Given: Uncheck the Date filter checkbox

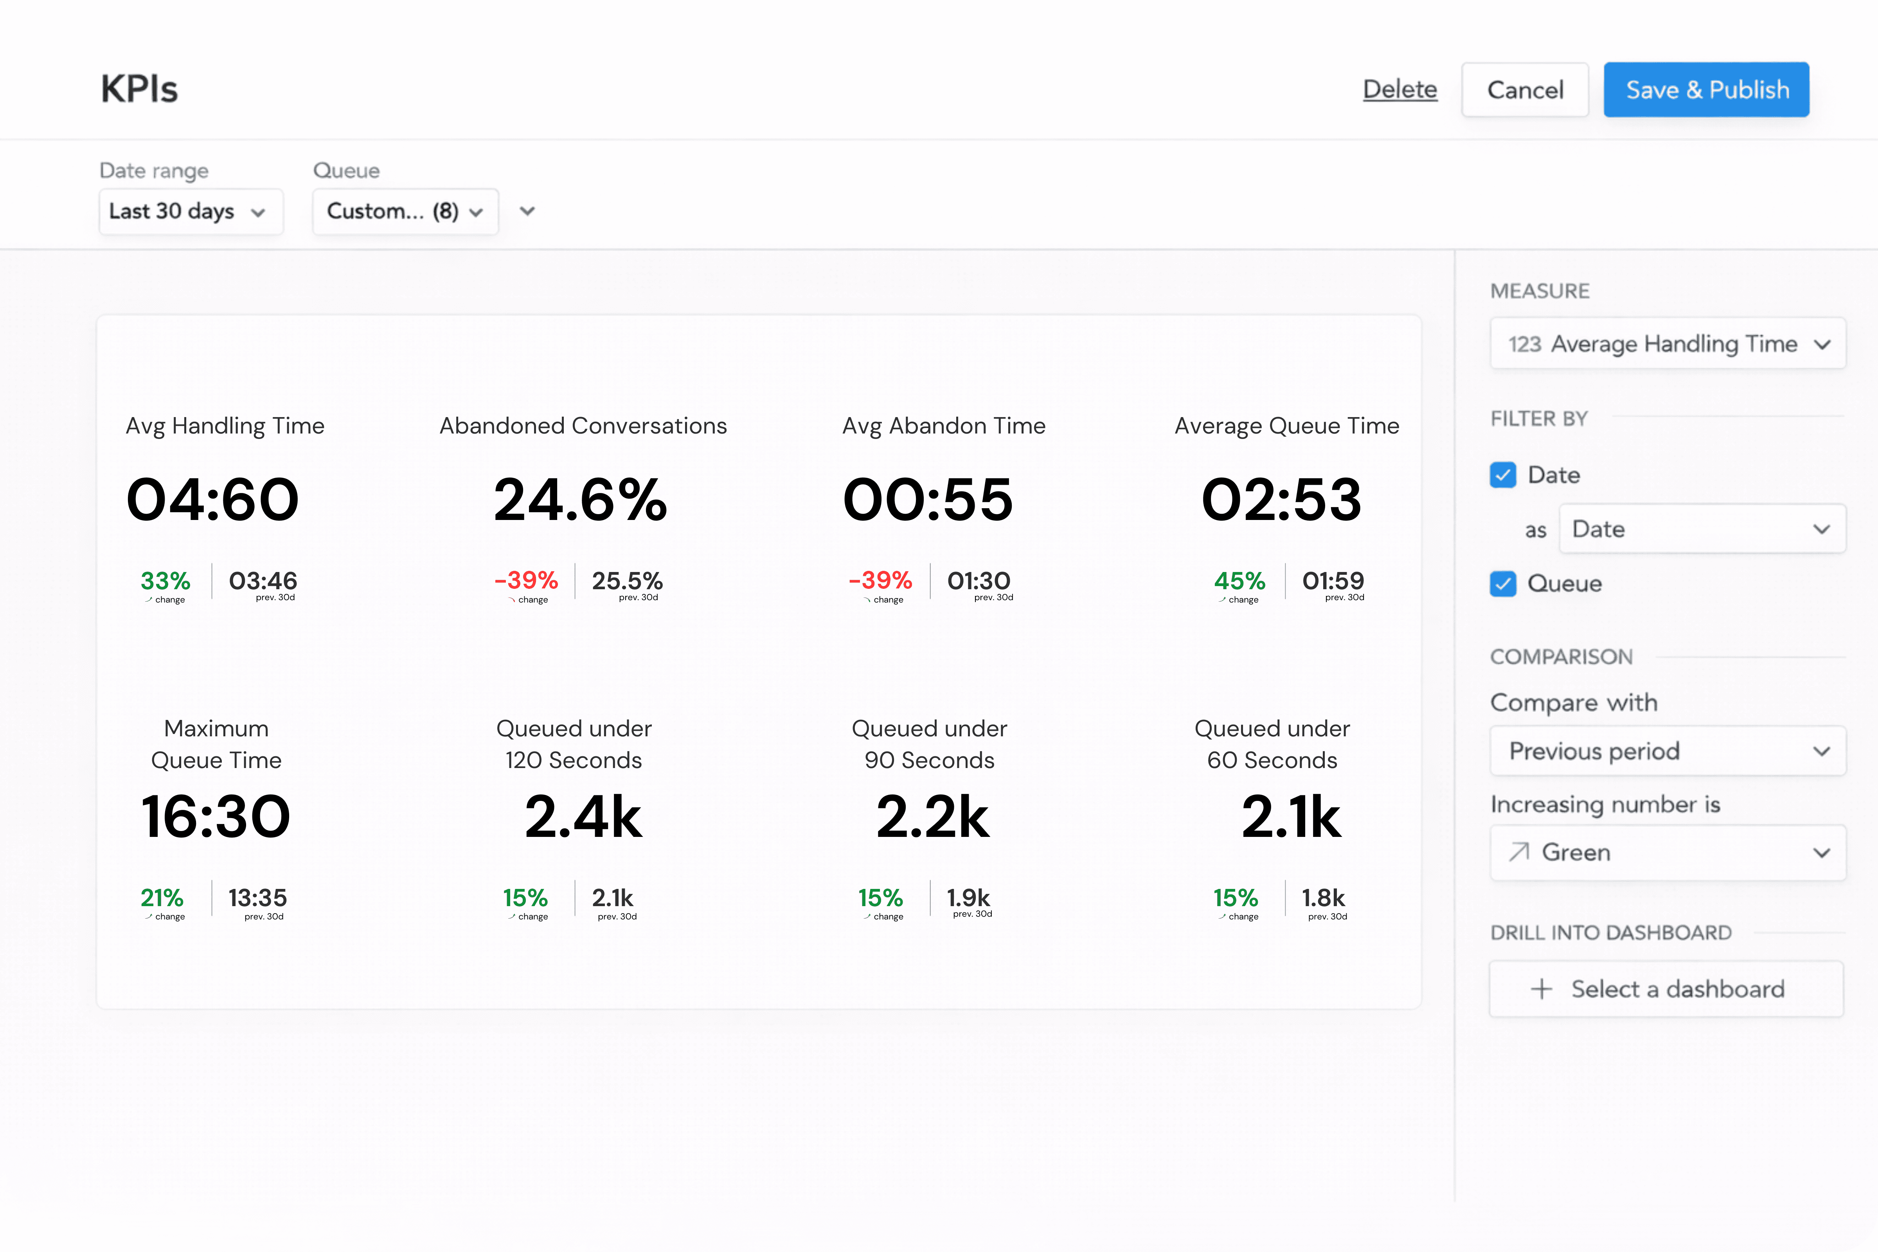Looking at the screenshot, I should coord(1503,475).
